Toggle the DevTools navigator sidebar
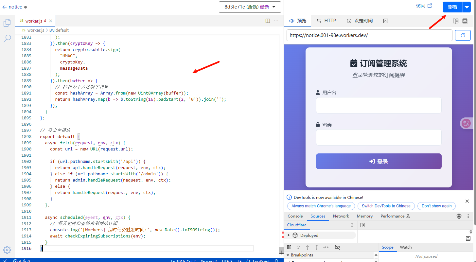The image size is (476, 262). (x=362, y=225)
